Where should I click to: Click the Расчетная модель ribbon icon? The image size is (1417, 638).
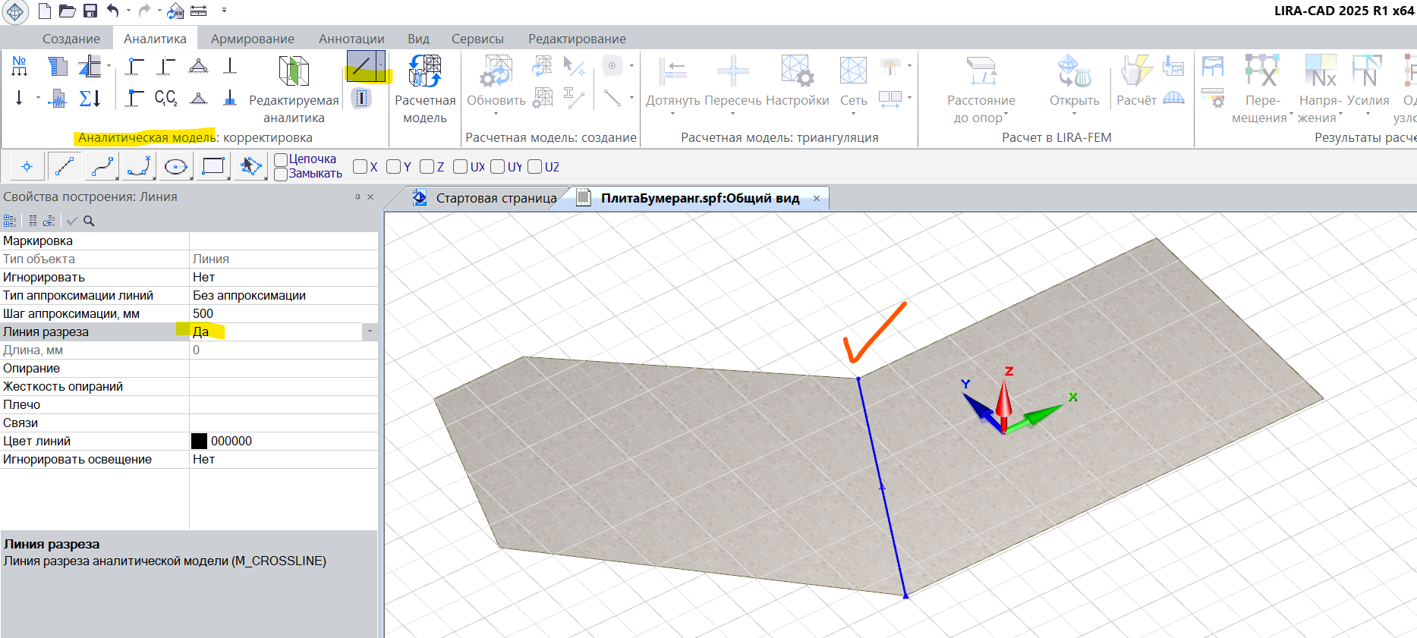[425, 71]
